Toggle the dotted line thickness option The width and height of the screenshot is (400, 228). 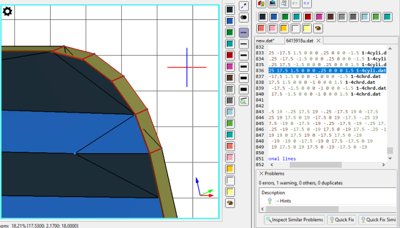[244, 32]
